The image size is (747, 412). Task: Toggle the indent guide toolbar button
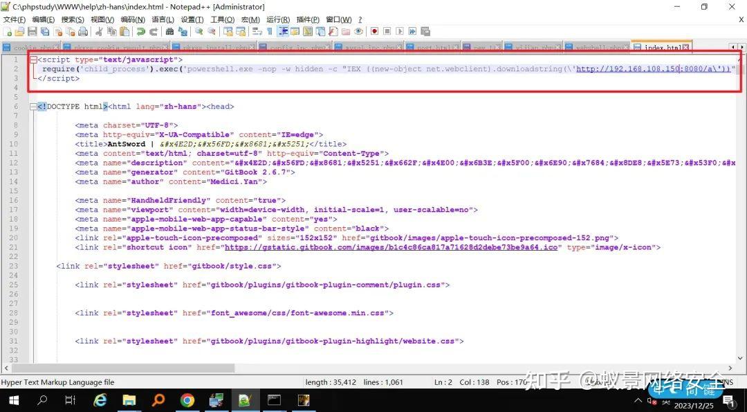(283, 31)
